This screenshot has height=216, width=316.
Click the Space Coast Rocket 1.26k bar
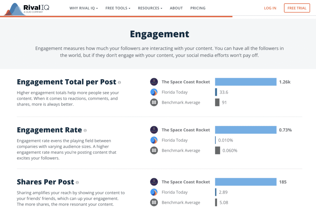pos(246,82)
